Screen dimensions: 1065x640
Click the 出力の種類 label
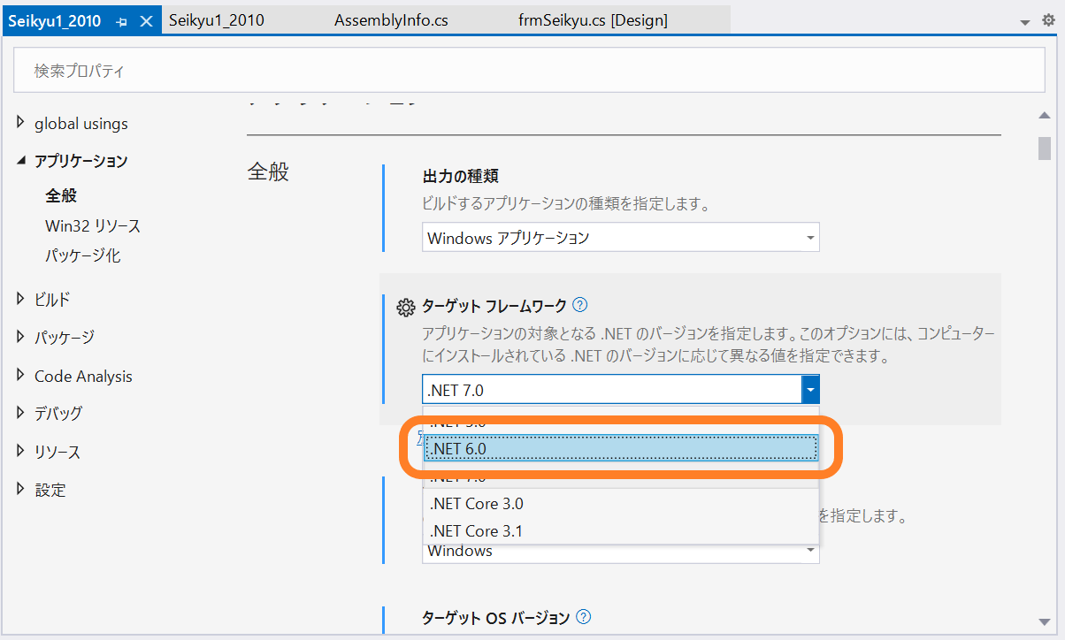461,177
